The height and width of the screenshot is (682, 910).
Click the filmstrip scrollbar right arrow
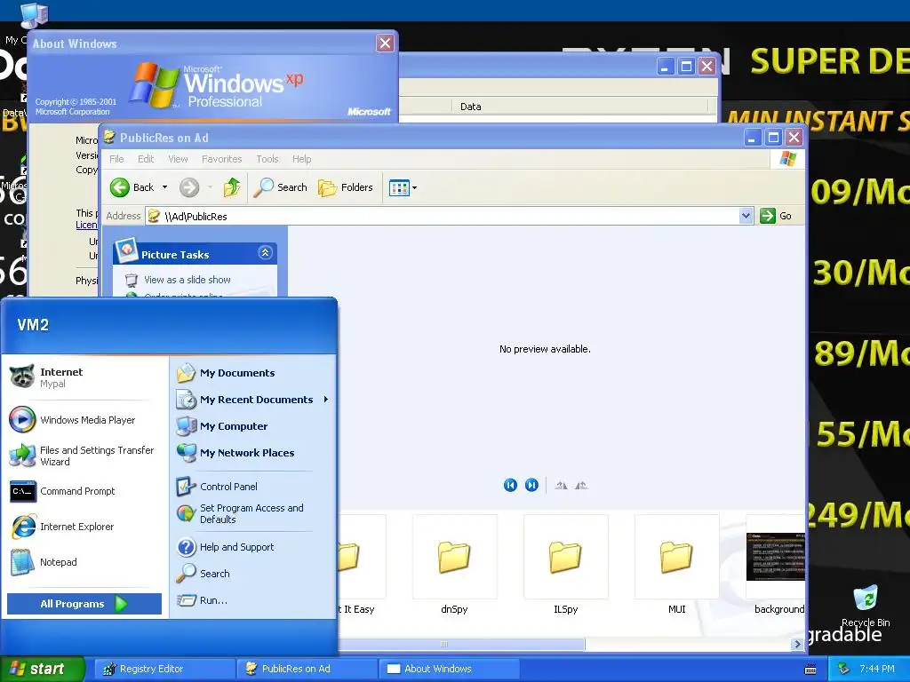tap(798, 645)
